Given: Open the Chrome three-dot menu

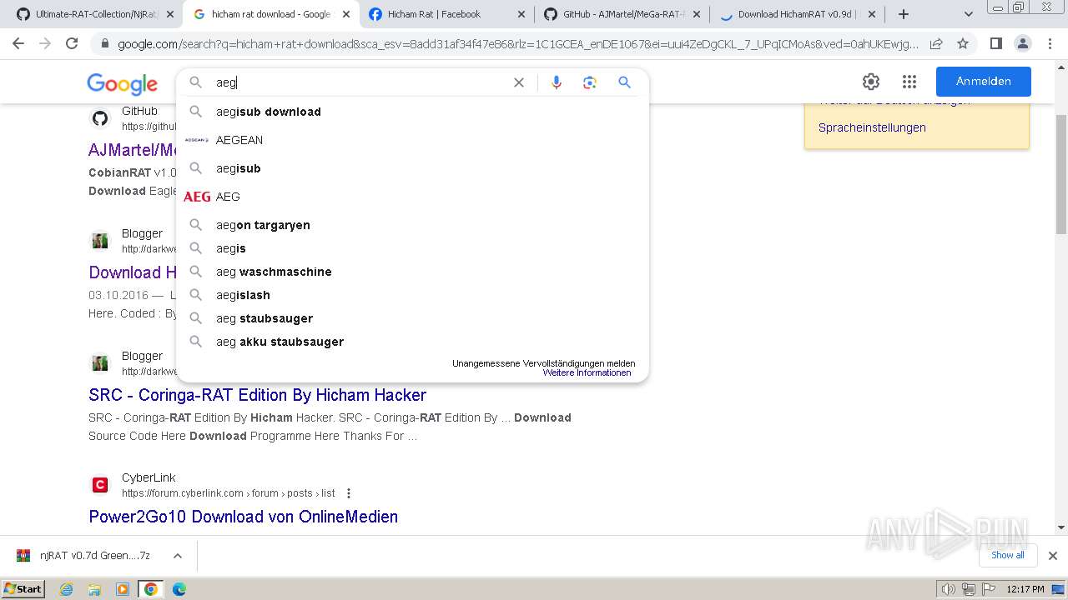Looking at the screenshot, I should 1049,43.
